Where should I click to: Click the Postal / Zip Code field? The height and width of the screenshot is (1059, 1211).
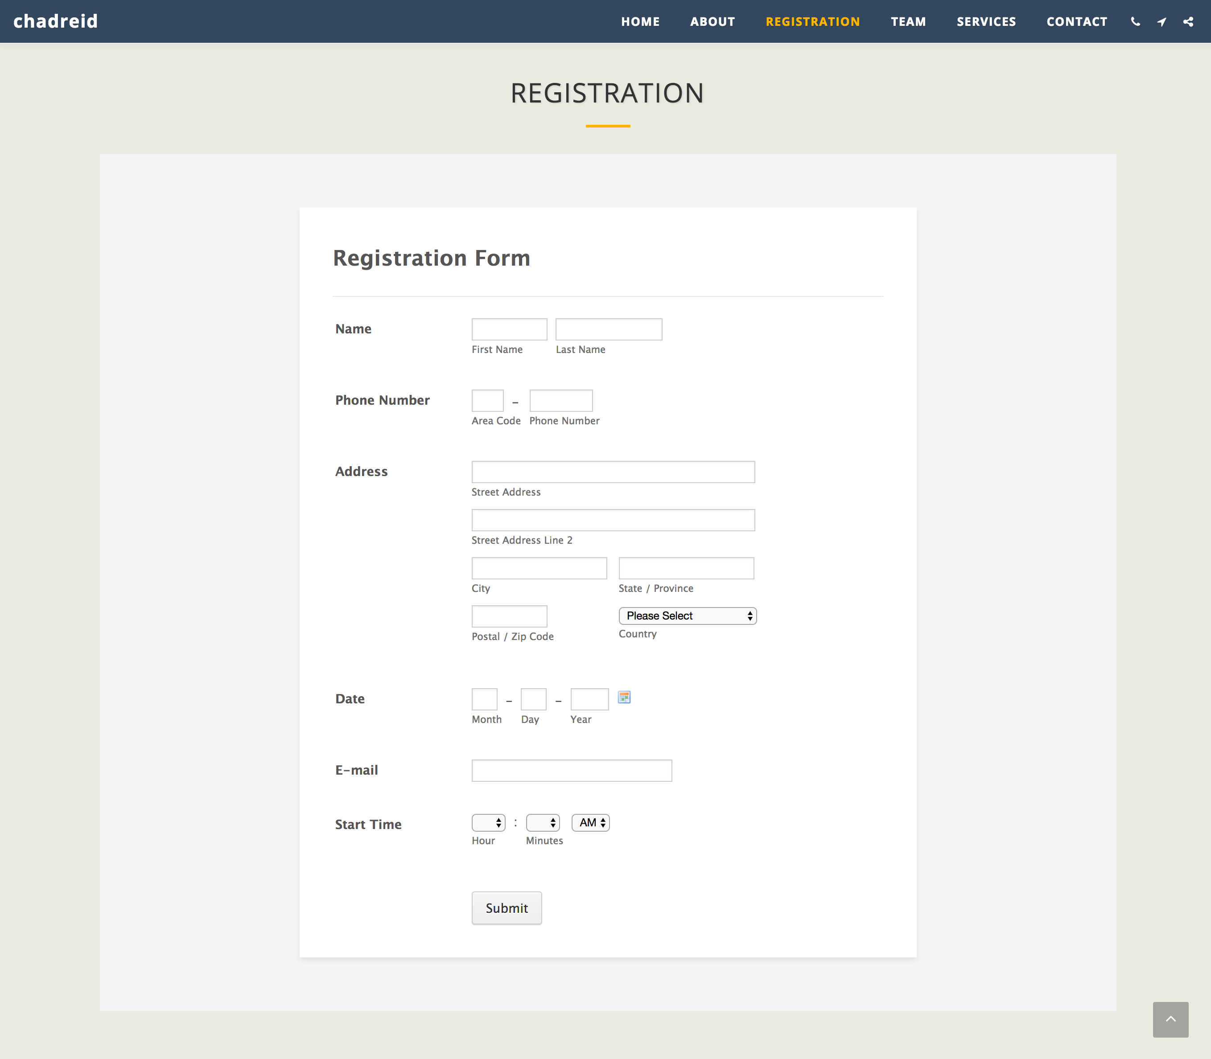(x=509, y=616)
